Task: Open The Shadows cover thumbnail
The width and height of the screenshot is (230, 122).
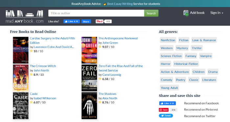Action: (89, 106)
